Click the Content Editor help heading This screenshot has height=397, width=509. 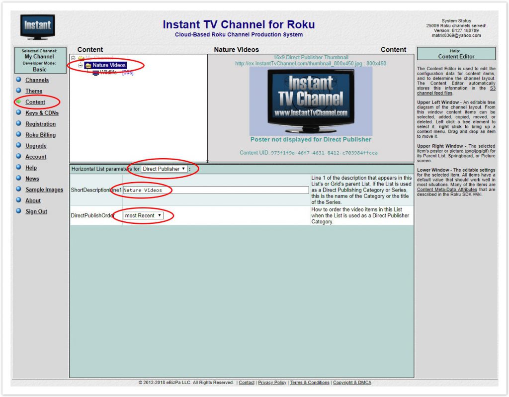click(456, 57)
